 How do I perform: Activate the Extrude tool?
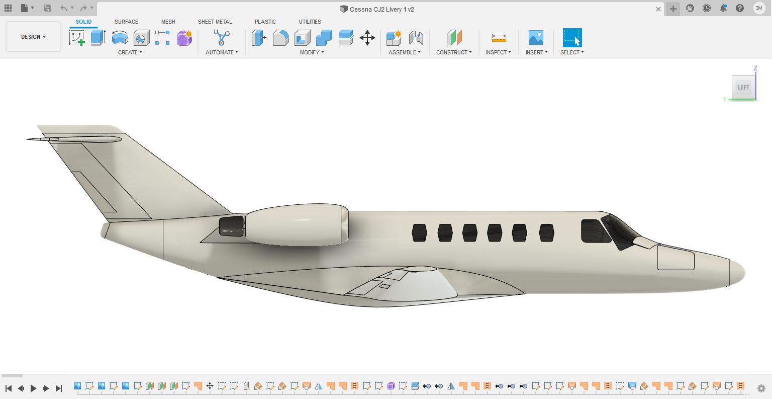pos(99,38)
